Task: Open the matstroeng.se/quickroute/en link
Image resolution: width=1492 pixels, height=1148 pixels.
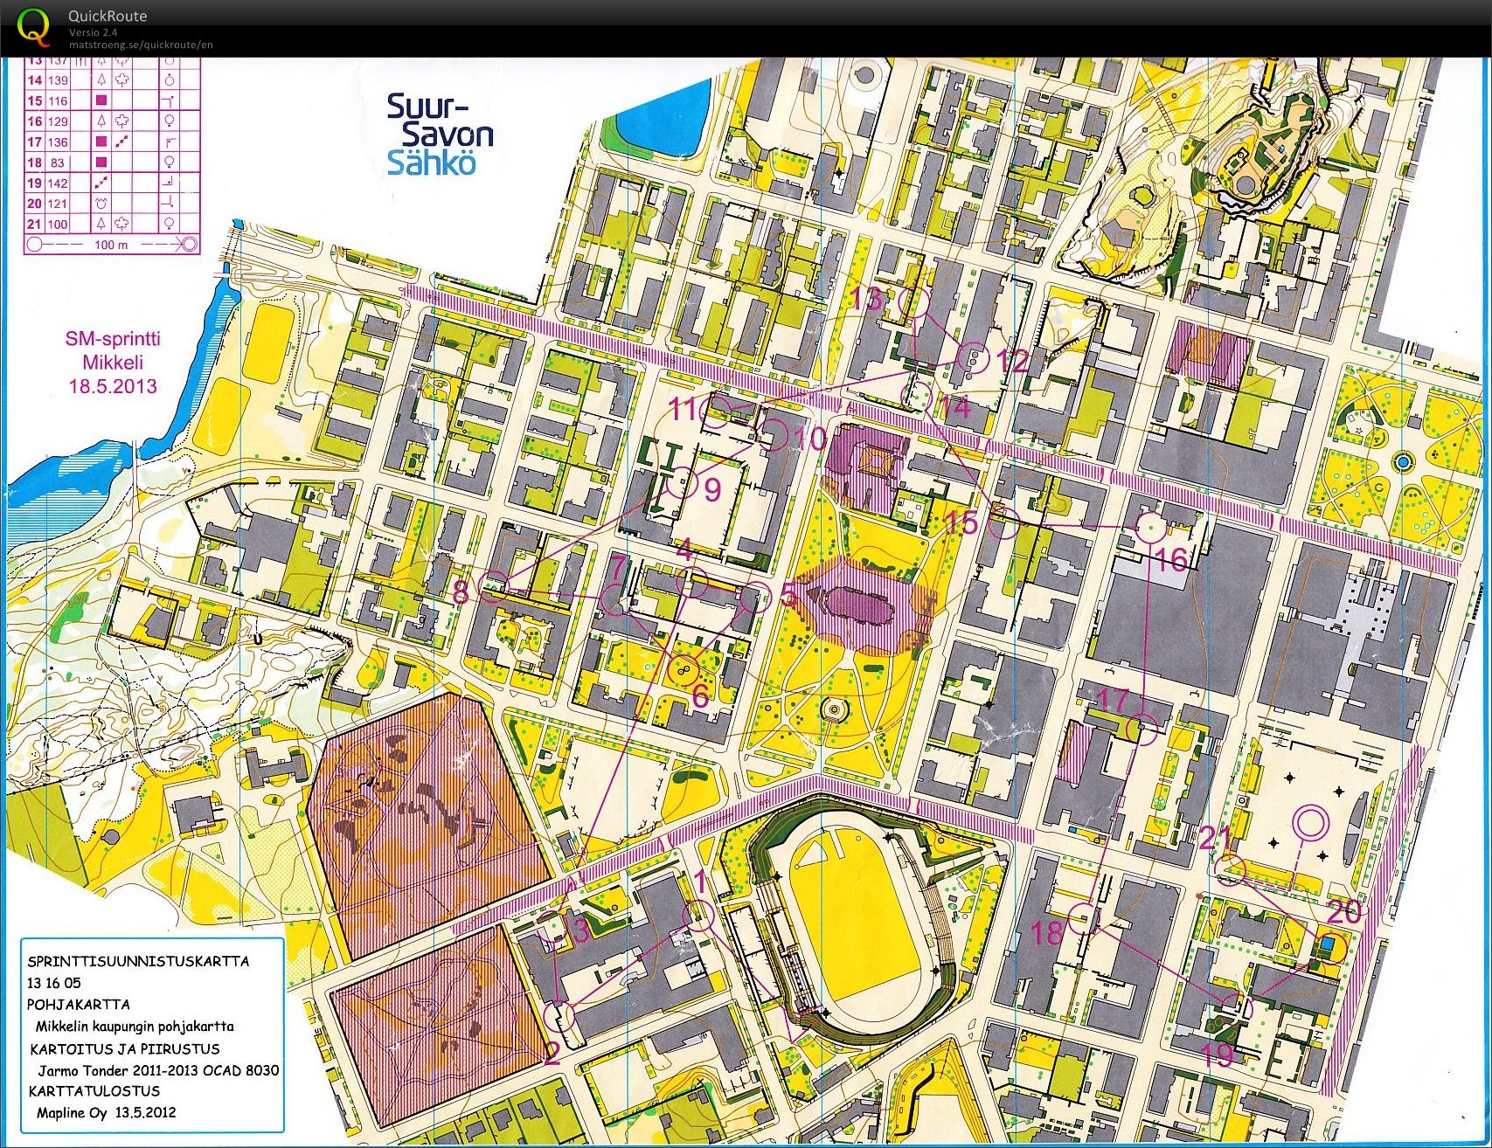Action: point(141,45)
